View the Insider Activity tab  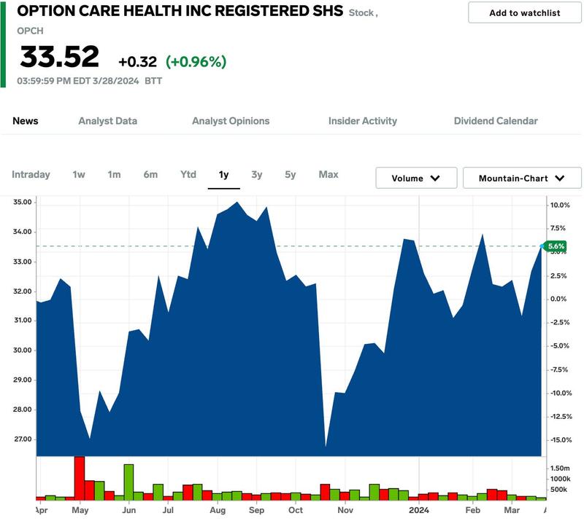point(362,121)
